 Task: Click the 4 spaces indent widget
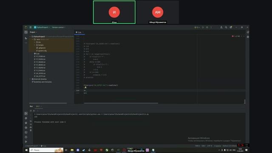pyautogui.click(x=218, y=146)
